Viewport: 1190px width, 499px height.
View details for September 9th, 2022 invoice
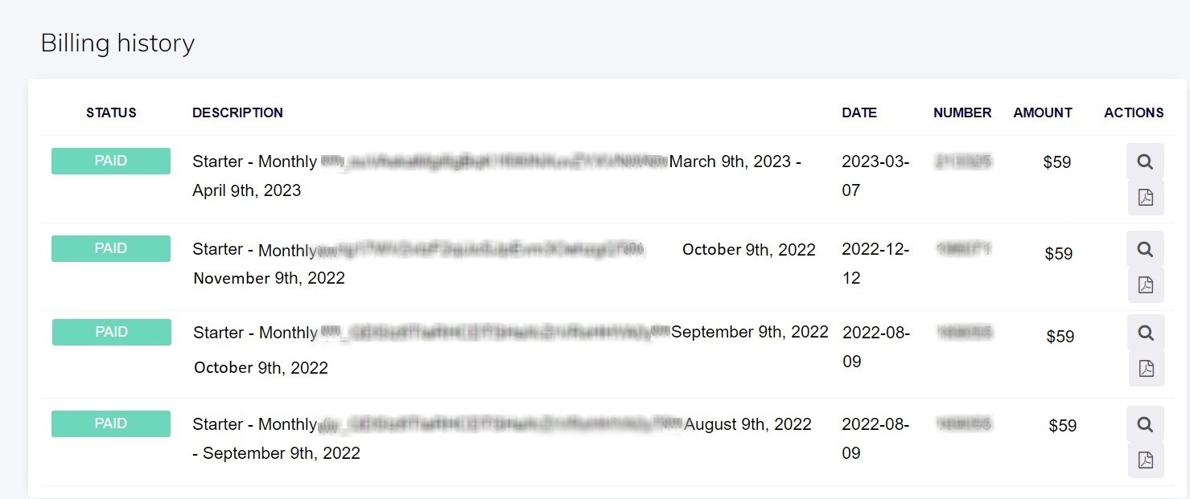pyautogui.click(x=1146, y=333)
